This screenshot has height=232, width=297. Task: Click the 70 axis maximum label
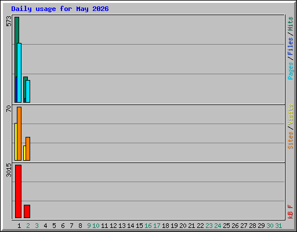click(x=9, y=108)
